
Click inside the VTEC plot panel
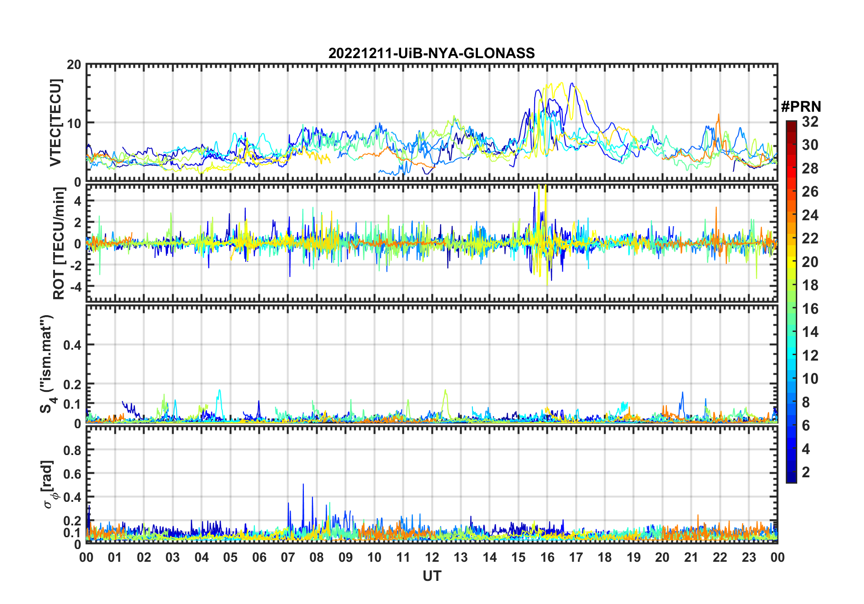coord(432,123)
